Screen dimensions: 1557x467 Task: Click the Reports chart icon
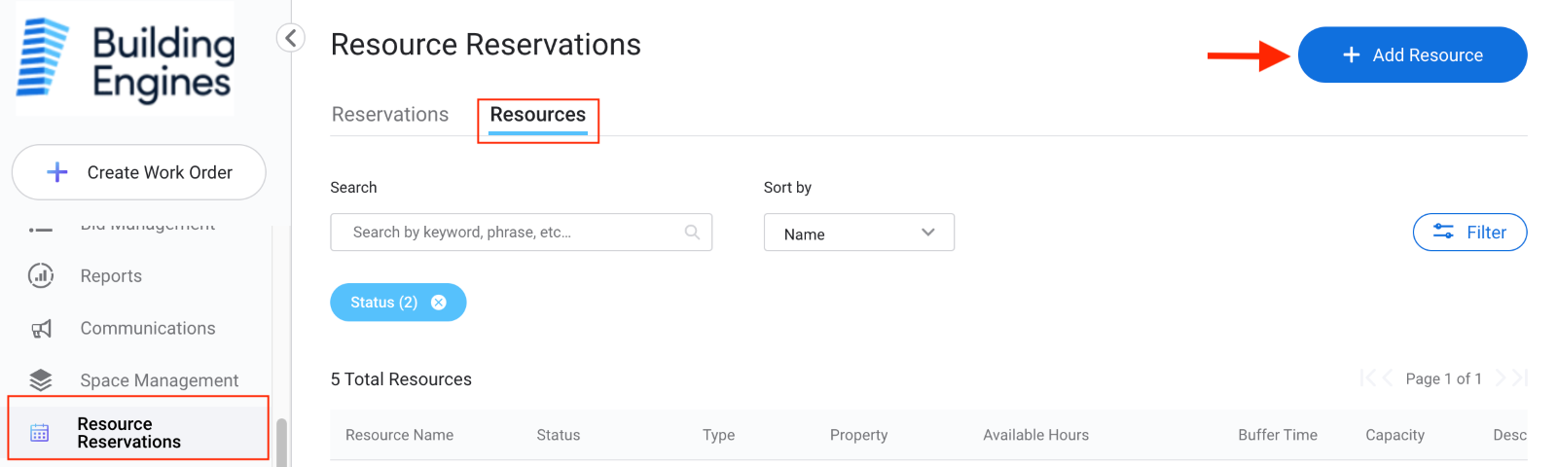click(x=41, y=276)
